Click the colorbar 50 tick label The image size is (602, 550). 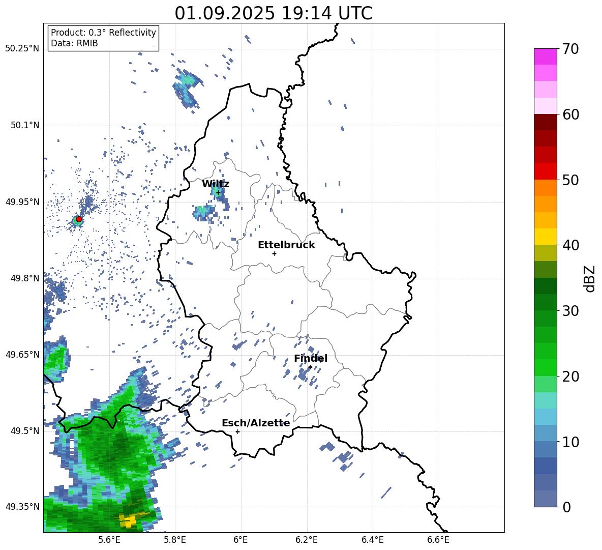pos(570,180)
